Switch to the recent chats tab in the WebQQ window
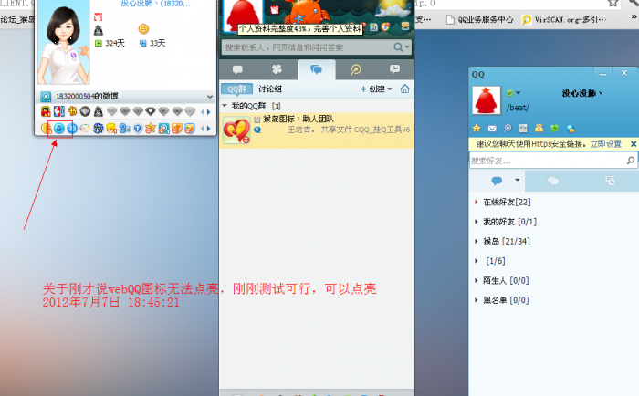This screenshot has width=639, height=396. tap(610, 181)
